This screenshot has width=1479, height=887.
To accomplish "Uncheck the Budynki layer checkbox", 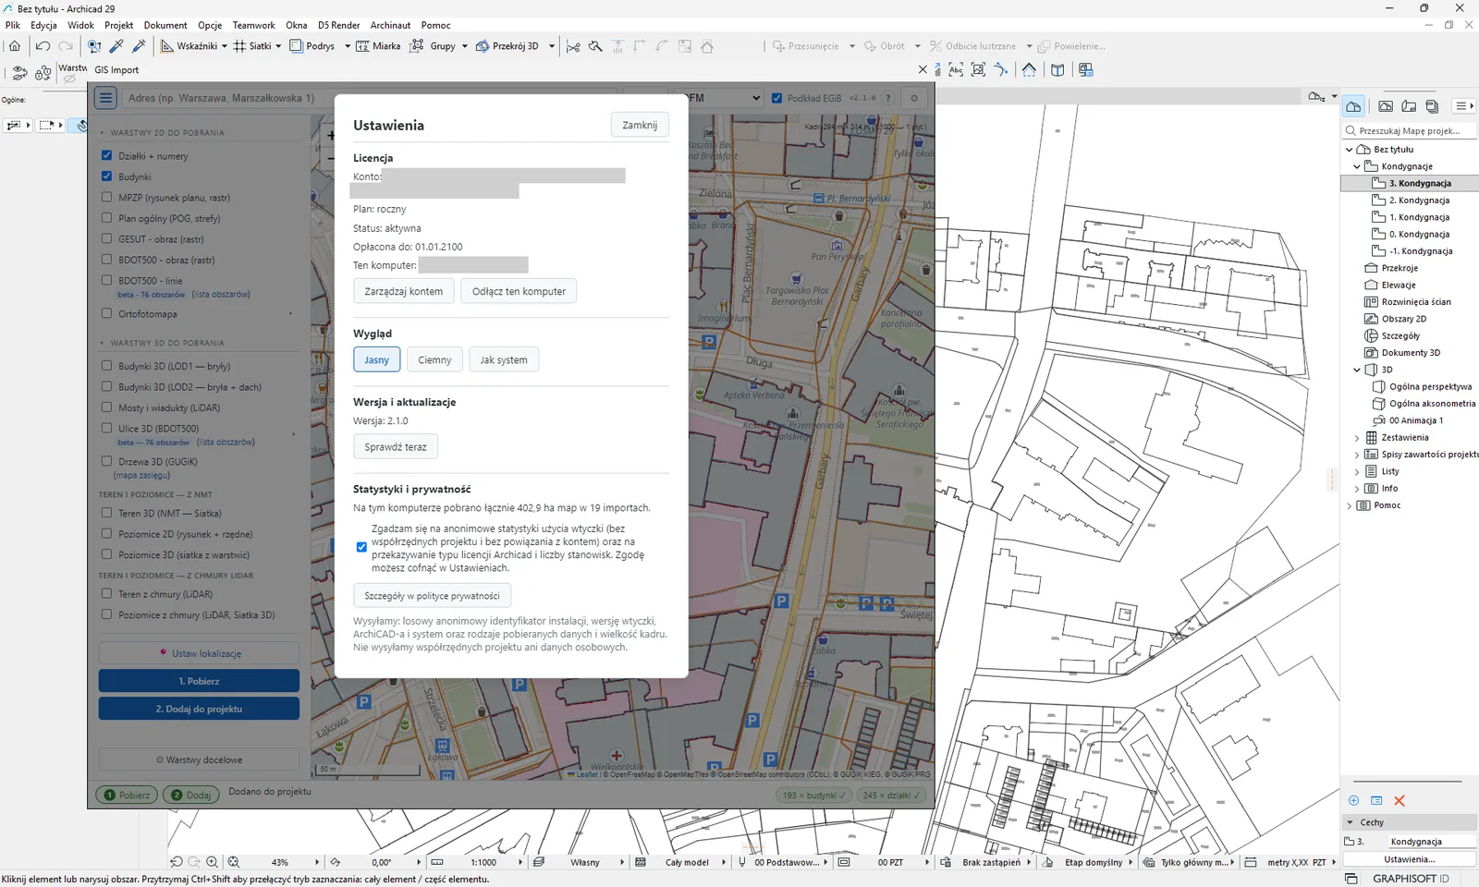I will pos(106,176).
